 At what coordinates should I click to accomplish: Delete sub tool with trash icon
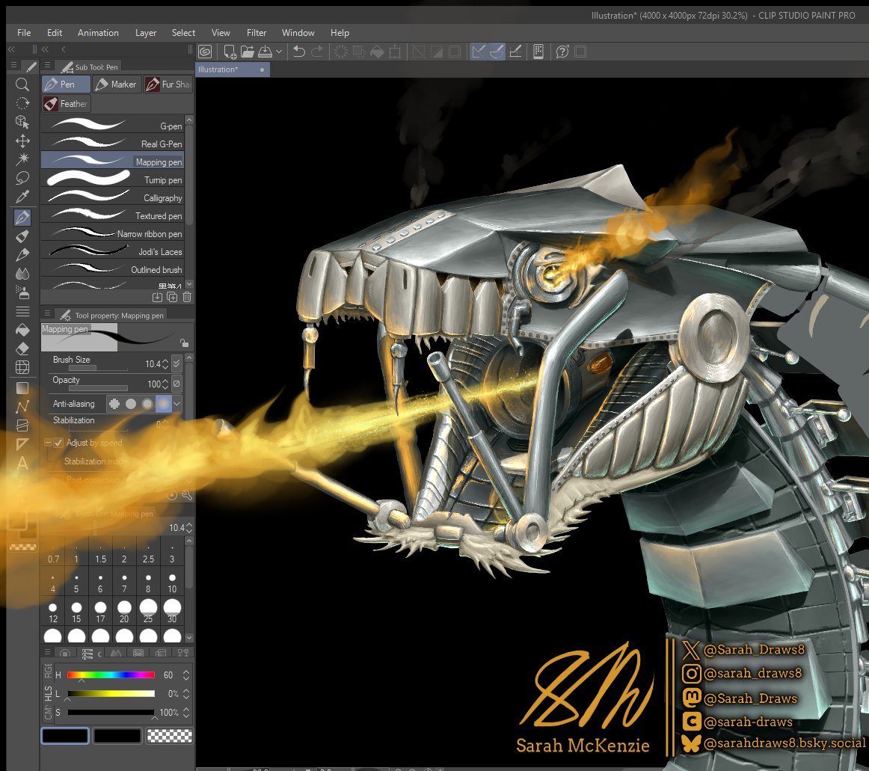[187, 297]
